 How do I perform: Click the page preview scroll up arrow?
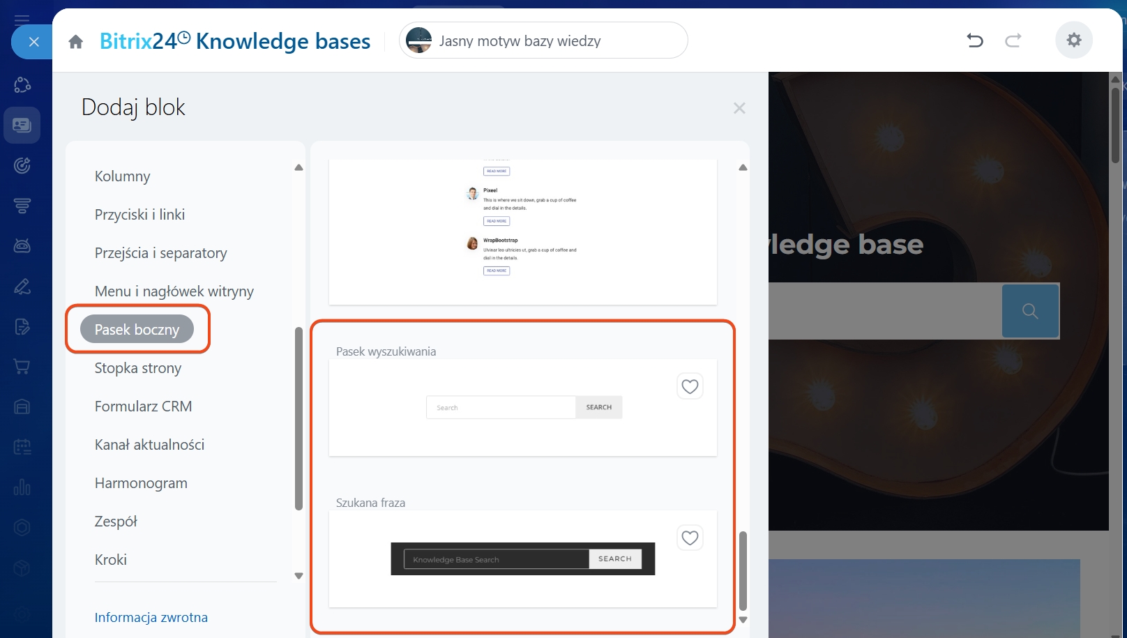[x=1115, y=79]
